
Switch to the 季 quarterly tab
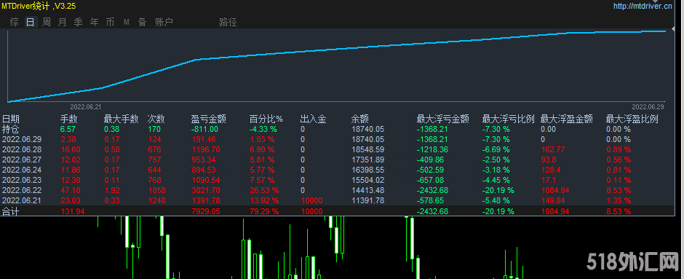[78, 22]
